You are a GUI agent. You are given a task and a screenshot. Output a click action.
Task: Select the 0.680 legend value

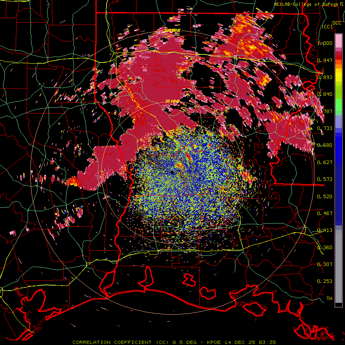coord(325,145)
